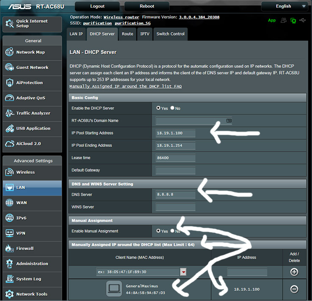Viewport: 312px width, 301px height.
Task: Click the assigned IP 18.19.1.100 in table
Action: 247,289
